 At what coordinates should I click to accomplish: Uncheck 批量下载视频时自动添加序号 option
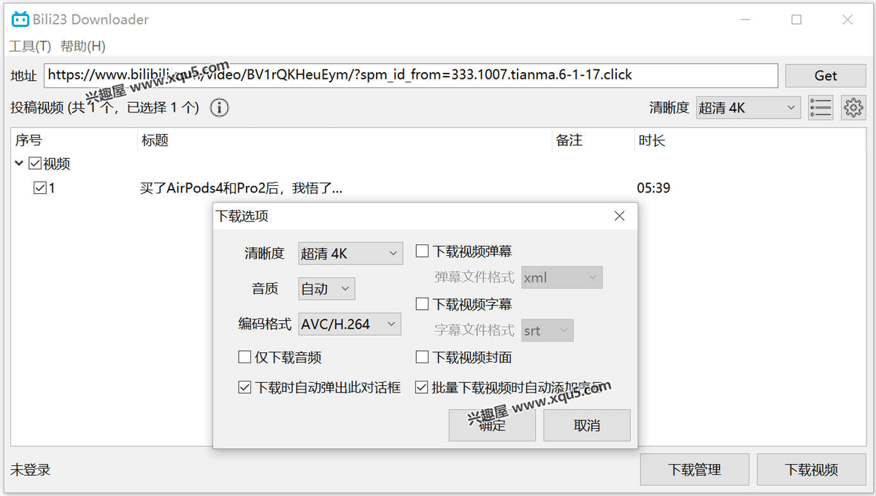[422, 388]
